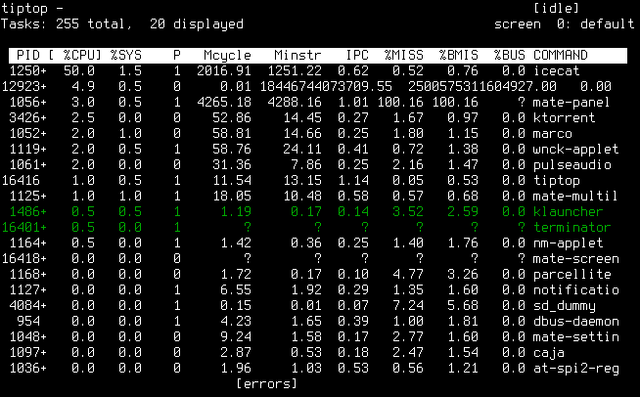Click the 250057531604927.00 overflow value

click(482, 86)
